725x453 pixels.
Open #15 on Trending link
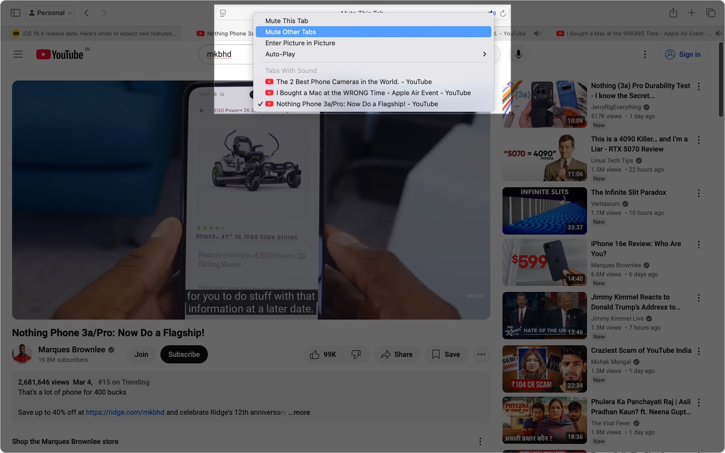124,382
